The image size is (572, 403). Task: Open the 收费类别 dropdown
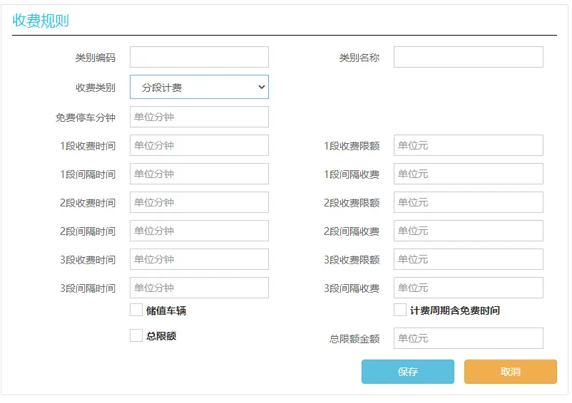coord(199,87)
